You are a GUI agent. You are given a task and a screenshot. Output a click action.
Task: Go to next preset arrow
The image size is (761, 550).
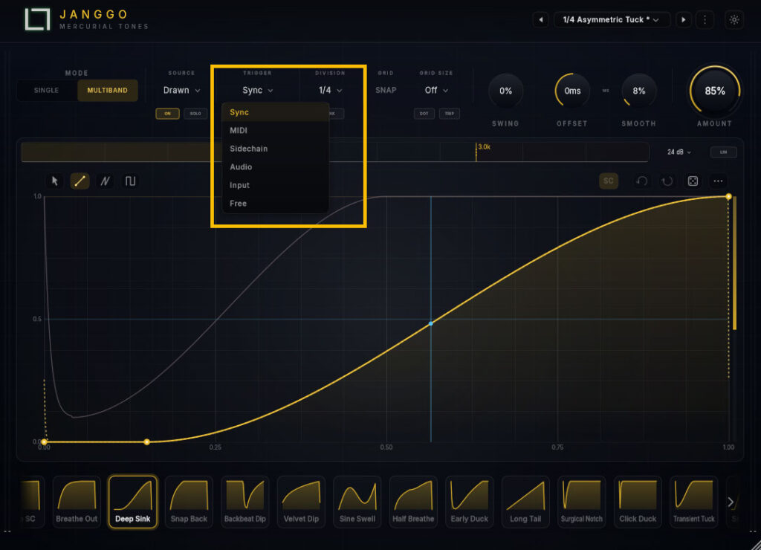click(684, 20)
